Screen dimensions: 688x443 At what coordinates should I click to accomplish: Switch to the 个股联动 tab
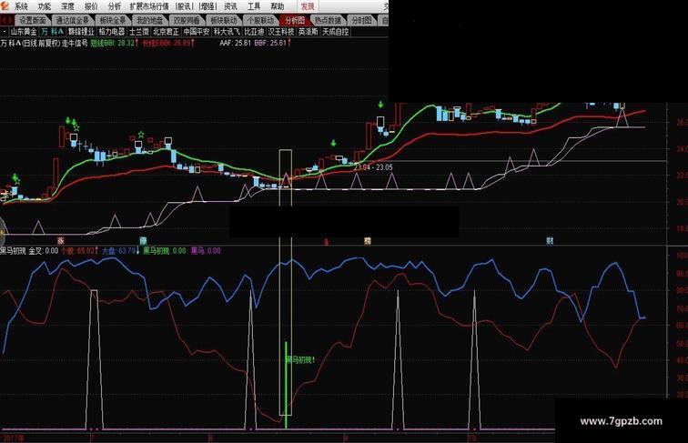pyautogui.click(x=260, y=20)
